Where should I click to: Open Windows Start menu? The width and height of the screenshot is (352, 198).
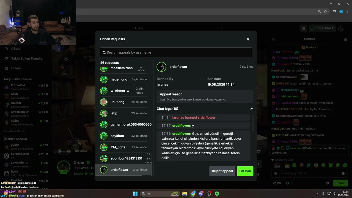click(x=135, y=194)
